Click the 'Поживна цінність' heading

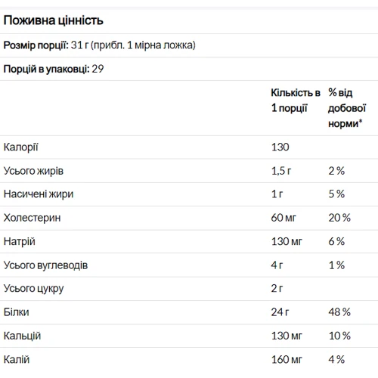[x=54, y=20]
